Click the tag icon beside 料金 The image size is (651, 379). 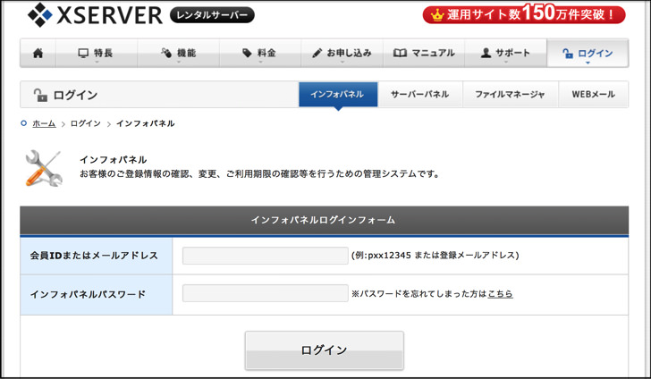click(x=247, y=53)
